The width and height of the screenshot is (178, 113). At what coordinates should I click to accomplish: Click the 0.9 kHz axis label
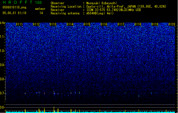3,65
